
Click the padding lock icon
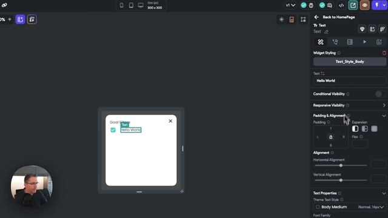(x=330, y=137)
